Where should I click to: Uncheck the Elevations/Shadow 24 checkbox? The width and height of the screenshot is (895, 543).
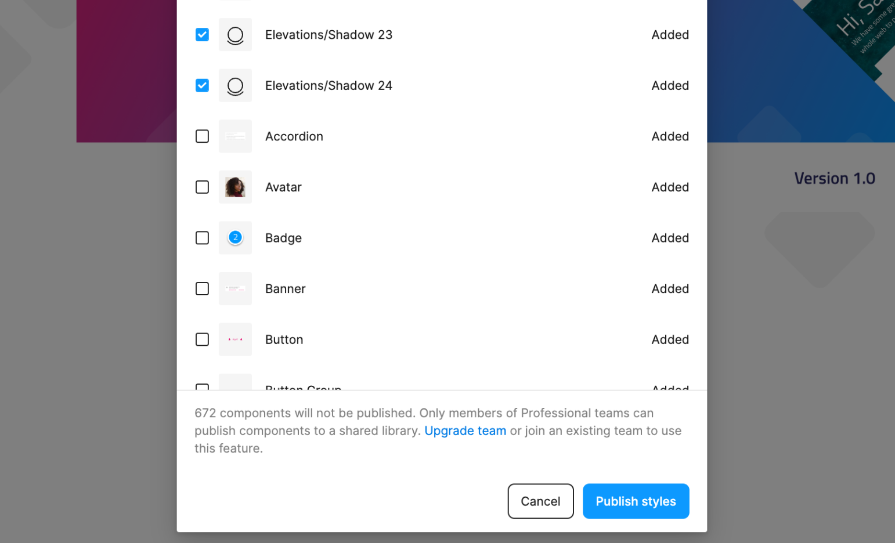pos(202,86)
